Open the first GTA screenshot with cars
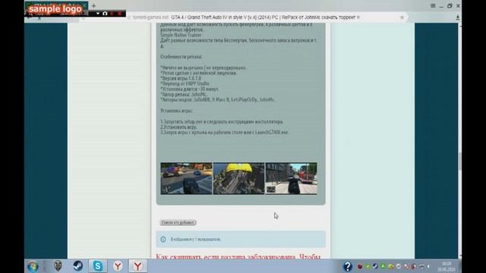The height and width of the screenshot is (273, 486). coord(186,179)
